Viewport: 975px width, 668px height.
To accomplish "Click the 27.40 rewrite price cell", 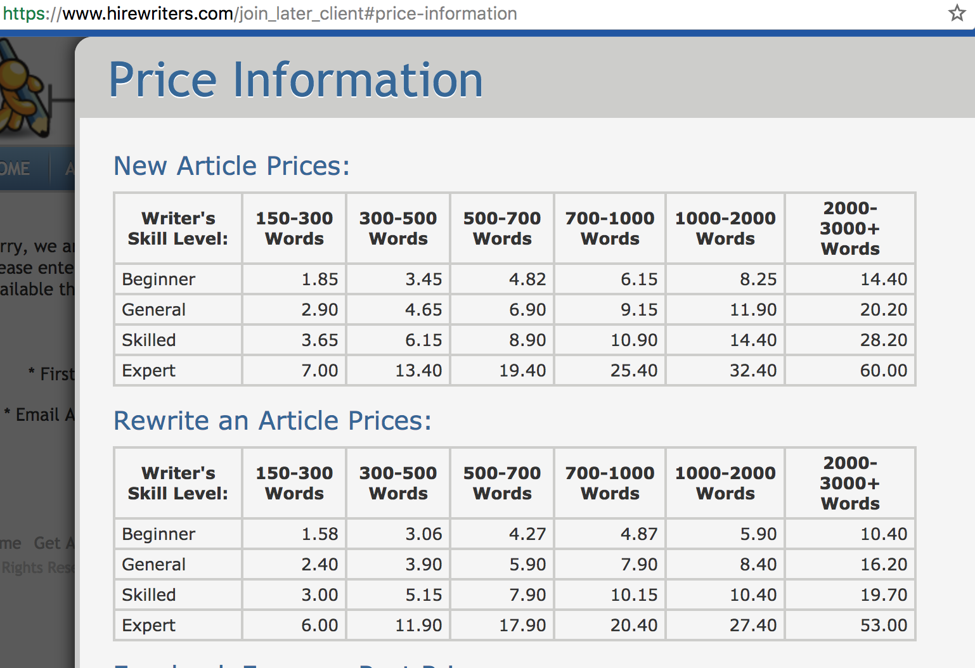I will [725, 625].
